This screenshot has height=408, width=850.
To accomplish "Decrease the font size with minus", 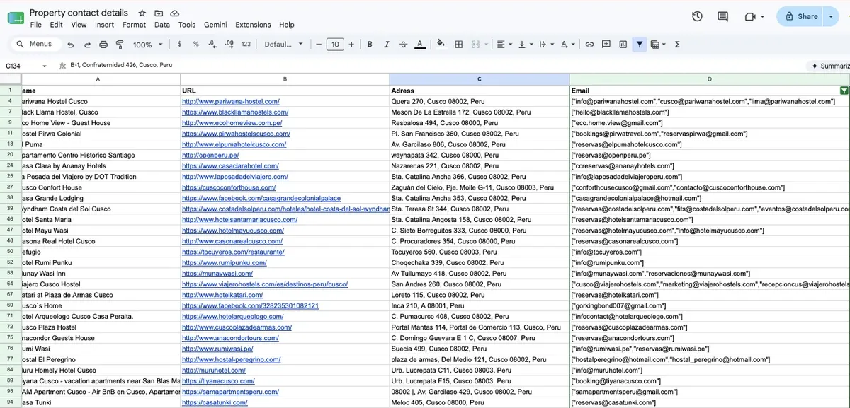I will point(319,45).
